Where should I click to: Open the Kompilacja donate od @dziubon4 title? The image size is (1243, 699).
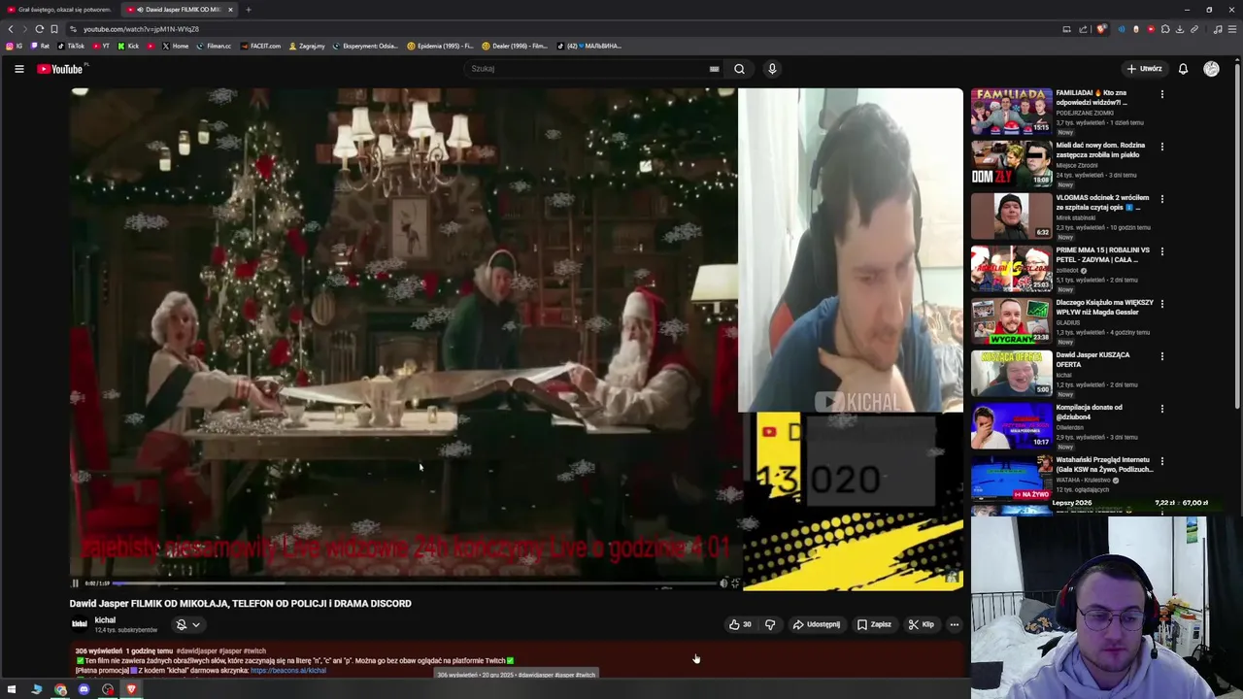(1090, 412)
